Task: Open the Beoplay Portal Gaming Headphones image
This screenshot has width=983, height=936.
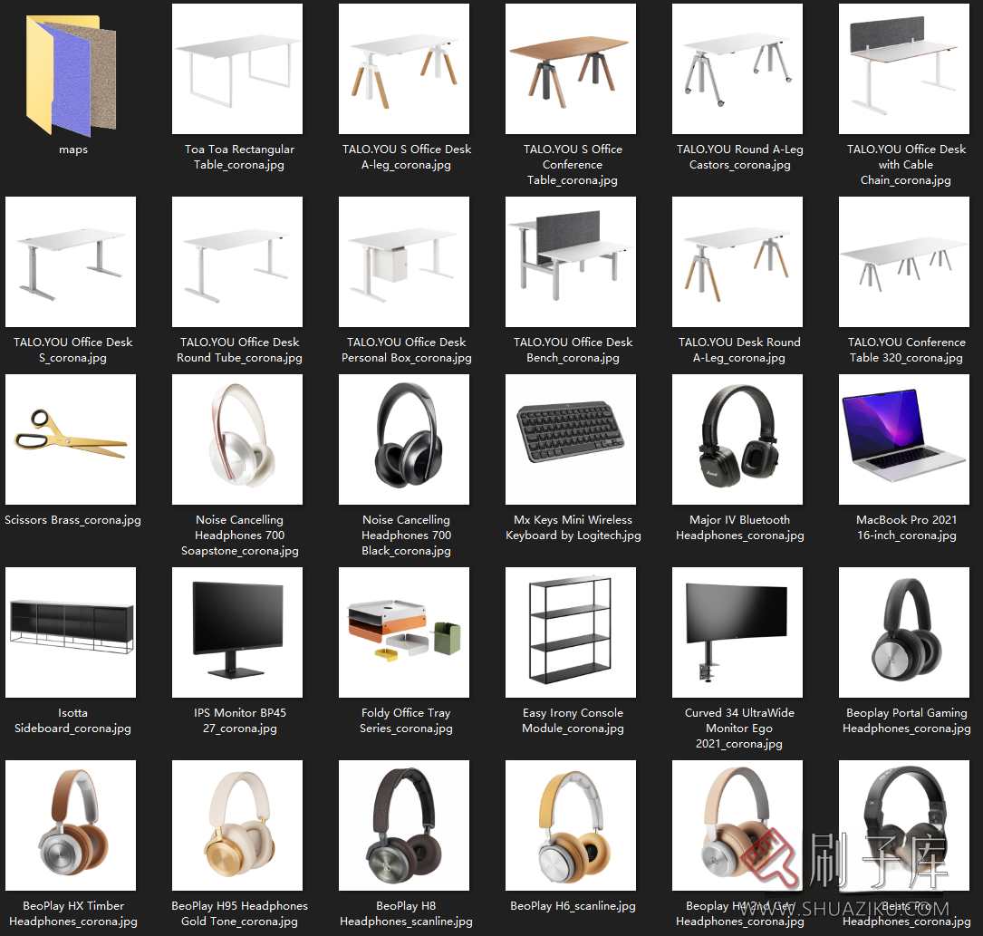Action: (x=904, y=632)
